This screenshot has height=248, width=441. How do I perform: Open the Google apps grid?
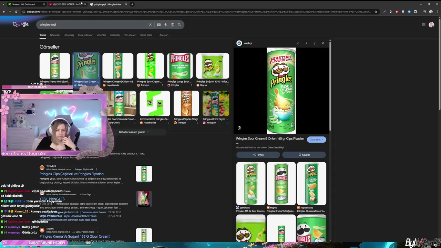[x=424, y=25]
